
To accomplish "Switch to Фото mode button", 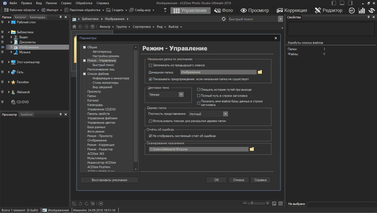I will 224,10.
